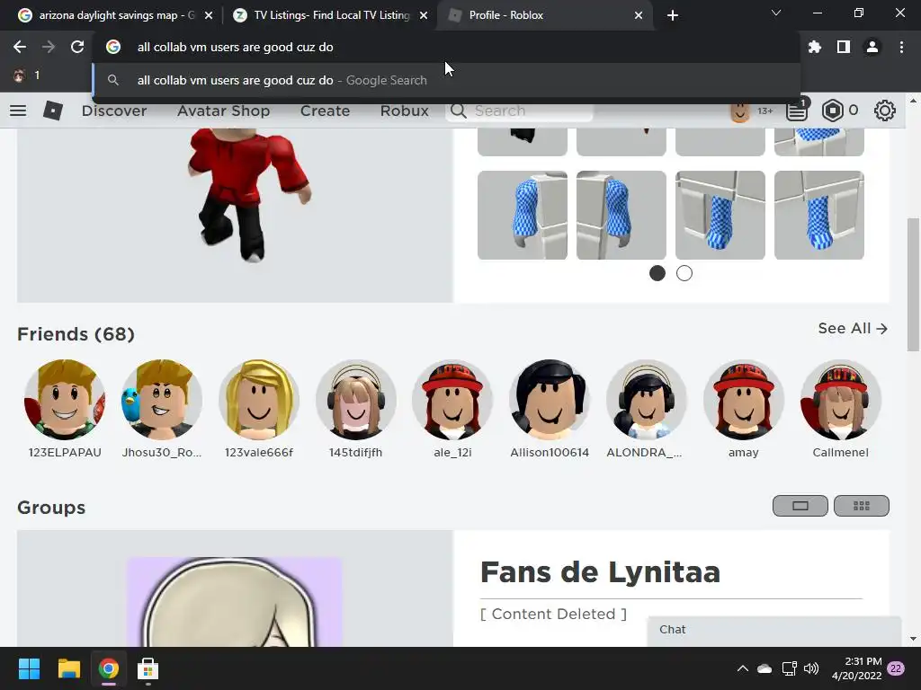Screen dimensions: 921x690
Task: Toggle Chrome side panel icon
Action: 844,47
